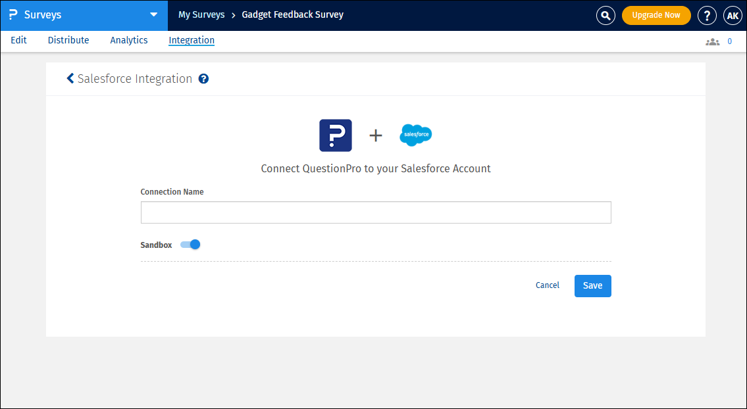The width and height of the screenshot is (747, 409).
Task: Open the Surveys dropdown arrow
Action: [x=153, y=14]
